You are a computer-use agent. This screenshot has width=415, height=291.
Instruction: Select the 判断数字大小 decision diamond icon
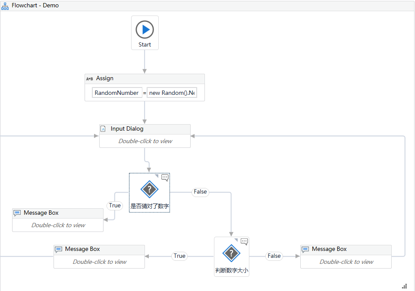231,253
